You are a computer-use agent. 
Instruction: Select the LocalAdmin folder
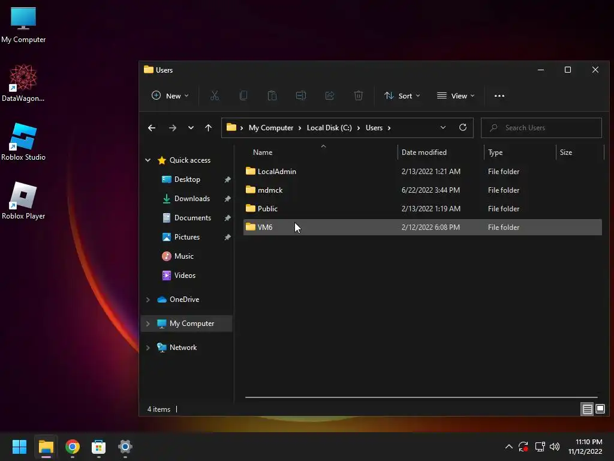(423, 171)
